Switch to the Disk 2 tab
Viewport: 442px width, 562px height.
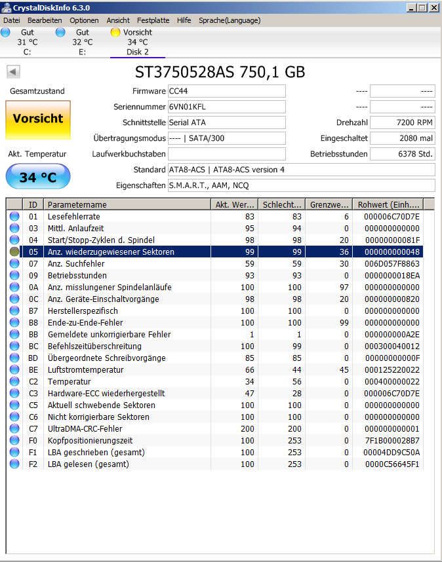(x=138, y=43)
